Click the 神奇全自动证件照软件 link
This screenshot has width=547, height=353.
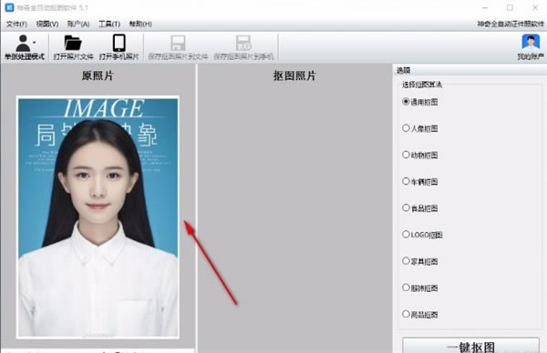pyautogui.click(x=511, y=24)
